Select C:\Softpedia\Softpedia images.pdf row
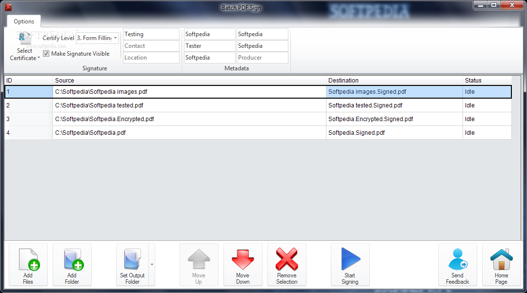 pos(258,92)
